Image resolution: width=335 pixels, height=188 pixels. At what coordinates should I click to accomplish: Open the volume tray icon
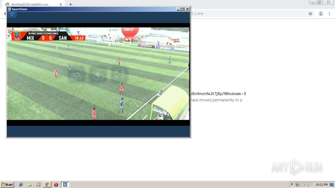[x=304, y=185]
